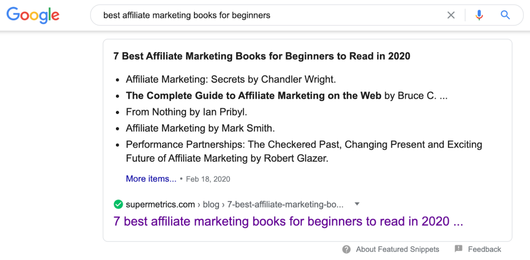Select From Nothing by Ian Pribyl item
This screenshot has width=530, height=260.
click(189, 112)
